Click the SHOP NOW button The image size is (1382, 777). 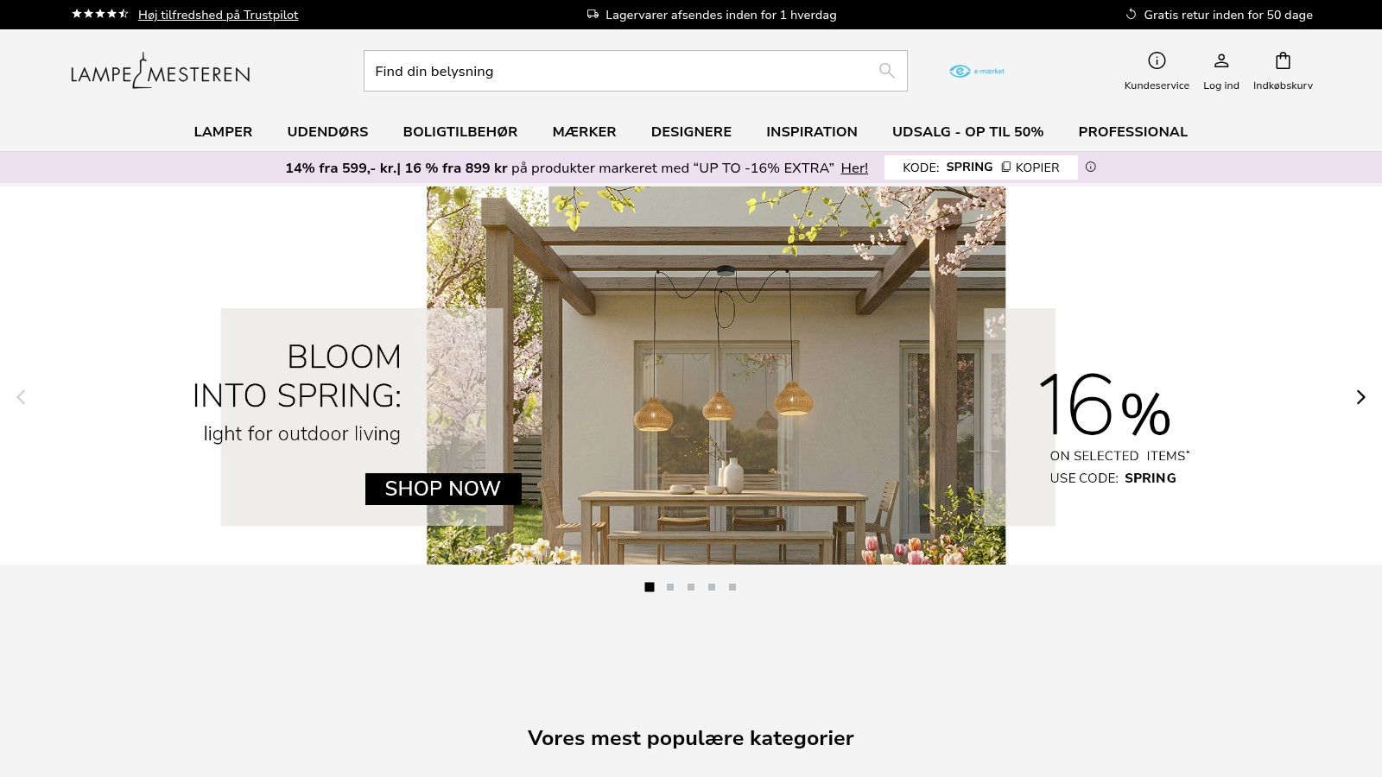coord(443,489)
